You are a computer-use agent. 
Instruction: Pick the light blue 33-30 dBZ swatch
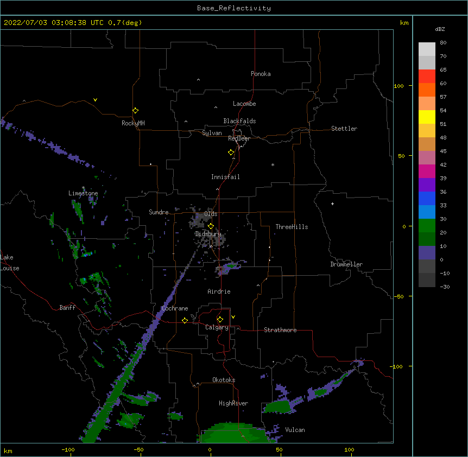427,212
